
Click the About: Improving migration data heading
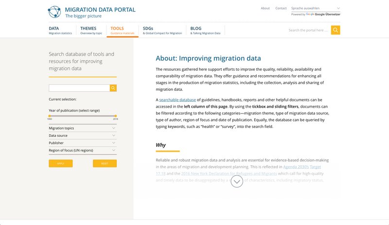pyautogui.click(x=208, y=58)
